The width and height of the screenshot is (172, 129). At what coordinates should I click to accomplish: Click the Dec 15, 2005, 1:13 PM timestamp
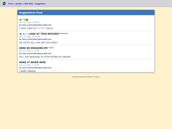(x=29, y=51)
